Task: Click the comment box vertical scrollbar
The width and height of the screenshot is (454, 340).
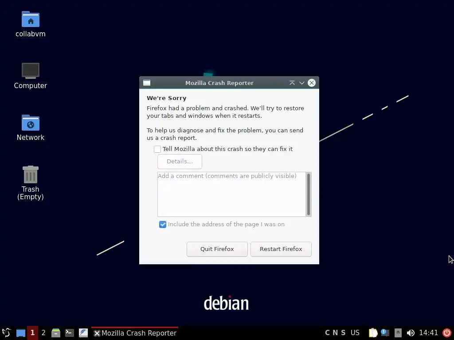Action: click(x=309, y=194)
